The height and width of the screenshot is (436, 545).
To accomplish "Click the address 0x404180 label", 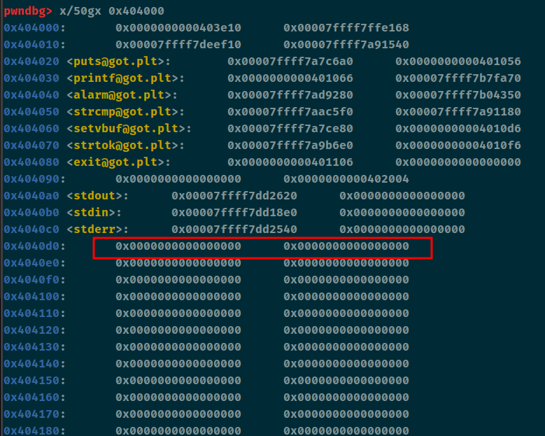I will [x=32, y=430].
